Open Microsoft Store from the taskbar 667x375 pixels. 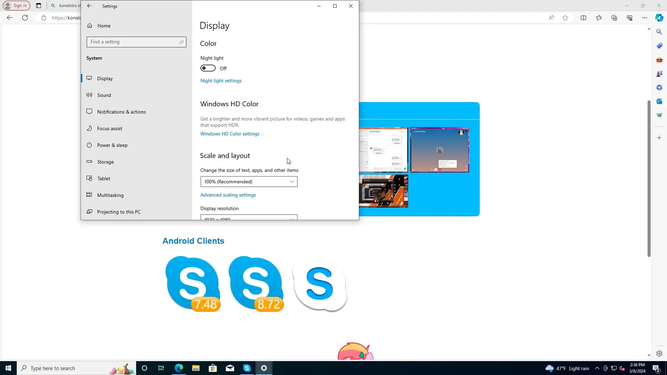tap(213, 368)
